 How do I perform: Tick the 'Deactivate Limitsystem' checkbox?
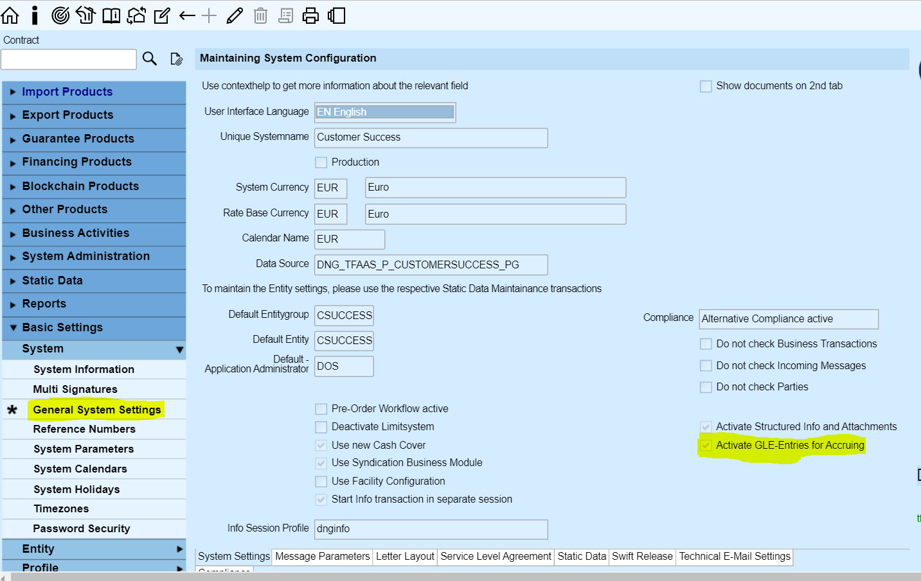(321, 427)
